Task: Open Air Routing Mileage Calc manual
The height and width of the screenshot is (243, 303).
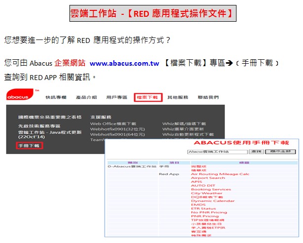Action: (x=220, y=174)
